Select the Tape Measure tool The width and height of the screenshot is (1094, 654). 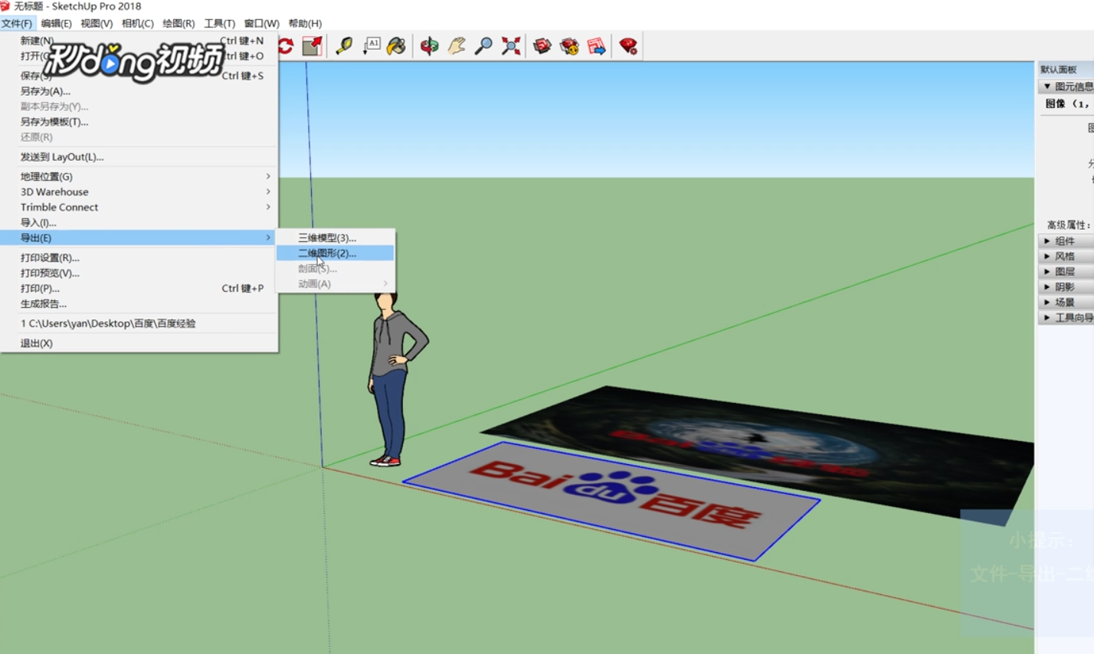tap(344, 46)
